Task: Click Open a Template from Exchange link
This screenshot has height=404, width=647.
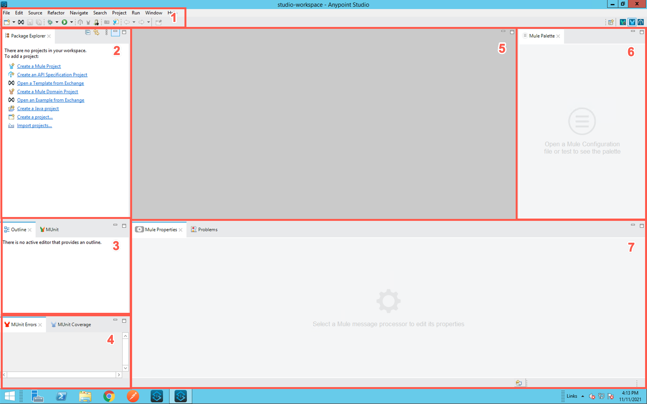Action: click(x=50, y=83)
